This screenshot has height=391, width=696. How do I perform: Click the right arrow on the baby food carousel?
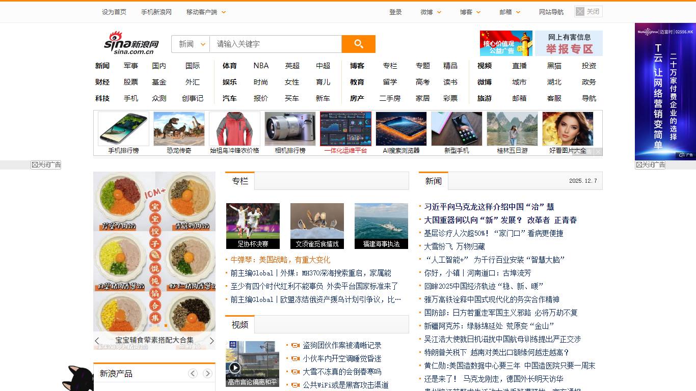pyautogui.click(x=212, y=341)
